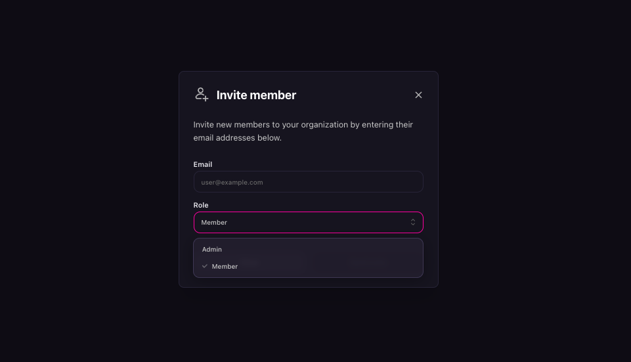This screenshot has width=631, height=362.
Task: Click the add-user icon beside the title
Action: (x=202, y=94)
